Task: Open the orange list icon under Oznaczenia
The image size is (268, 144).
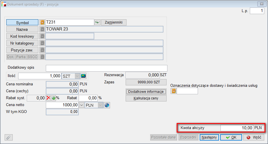Action: [x=173, y=91]
